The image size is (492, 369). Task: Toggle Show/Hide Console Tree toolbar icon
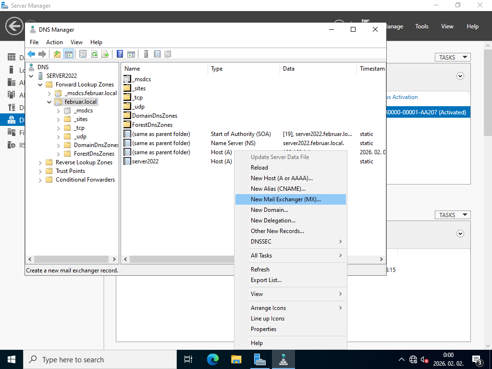68,54
